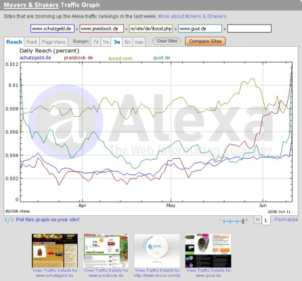302x281 pixels.
Task: Click the Jun label on the x-axis
Action: tap(263, 206)
